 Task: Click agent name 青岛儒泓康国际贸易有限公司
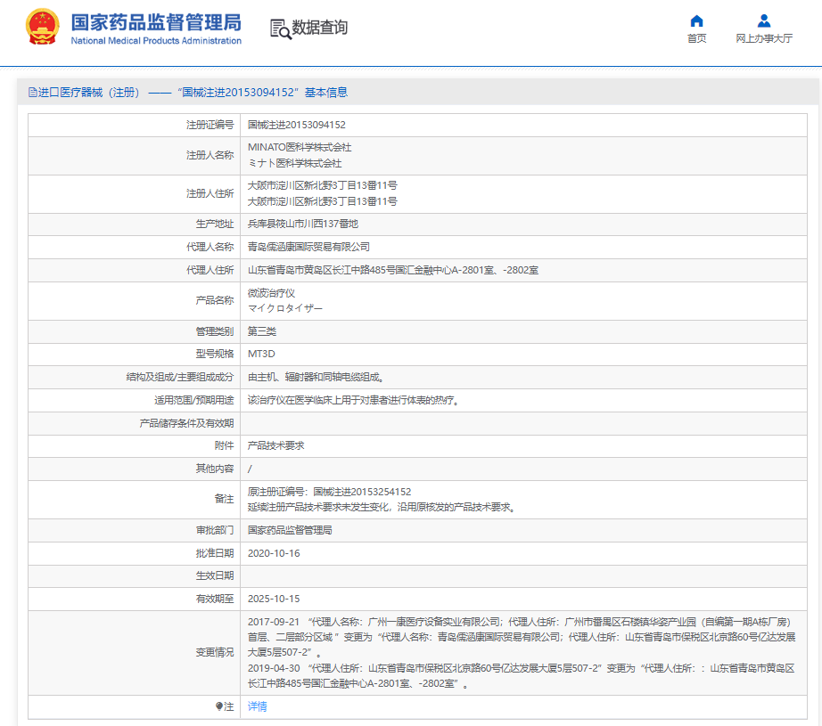point(308,247)
